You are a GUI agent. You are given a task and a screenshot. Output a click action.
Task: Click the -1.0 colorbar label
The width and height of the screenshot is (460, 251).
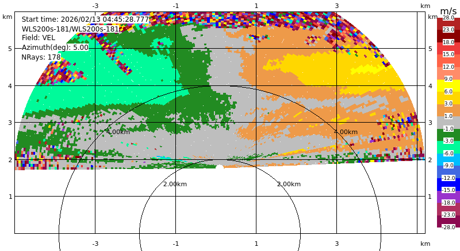click(x=448, y=129)
